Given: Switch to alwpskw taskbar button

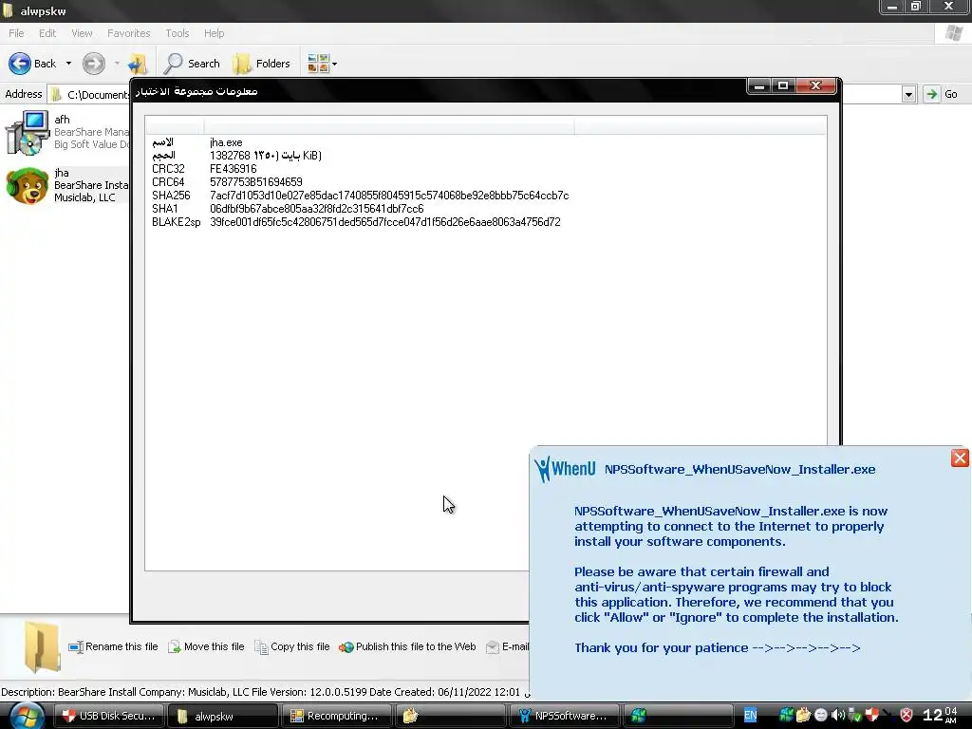Looking at the screenshot, I should click(223, 716).
